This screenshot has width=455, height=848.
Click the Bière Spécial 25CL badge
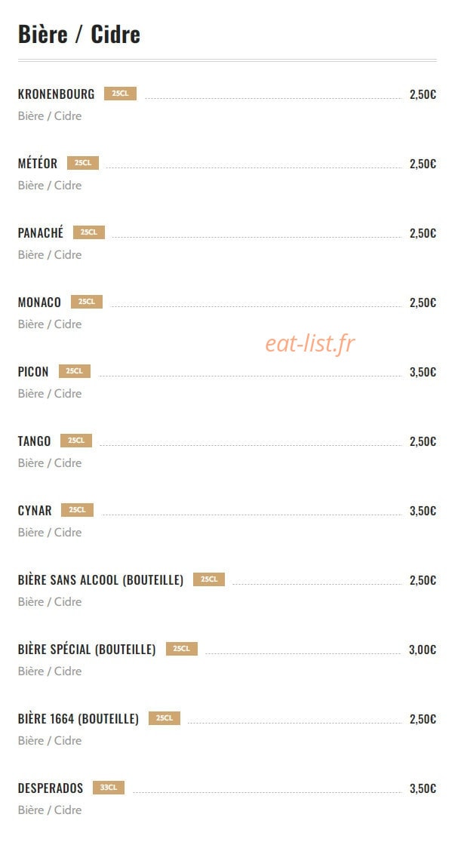click(x=182, y=649)
